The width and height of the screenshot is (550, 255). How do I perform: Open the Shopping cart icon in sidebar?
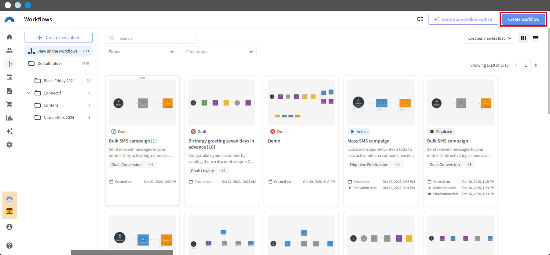tap(9, 104)
